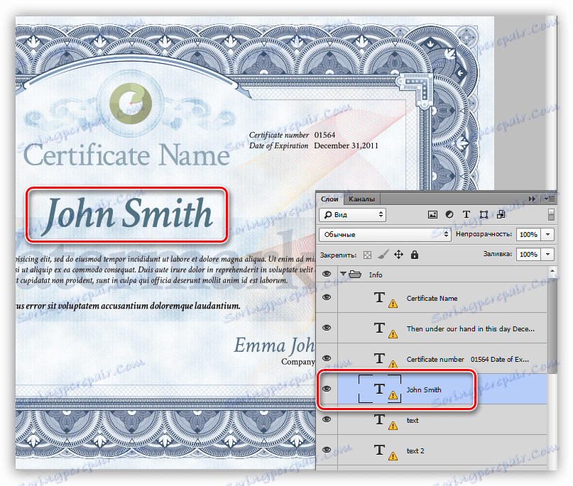This screenshot has width=573, height=486.
Task: Click the John Smith layer T thumbnail
Action: coord(380,389)
